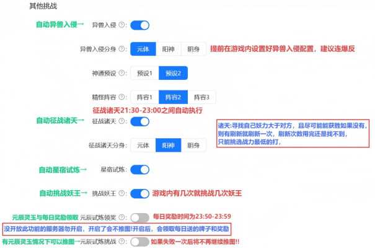Click the 挑战妖王 question mark icon

pyautogui.click(x=121, y=193)
